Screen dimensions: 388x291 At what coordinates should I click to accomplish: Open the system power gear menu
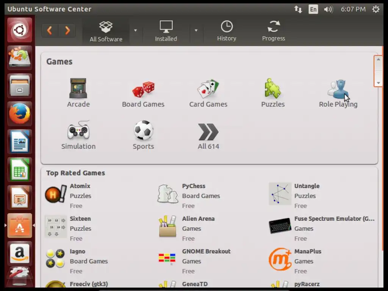tap(375, 9)
